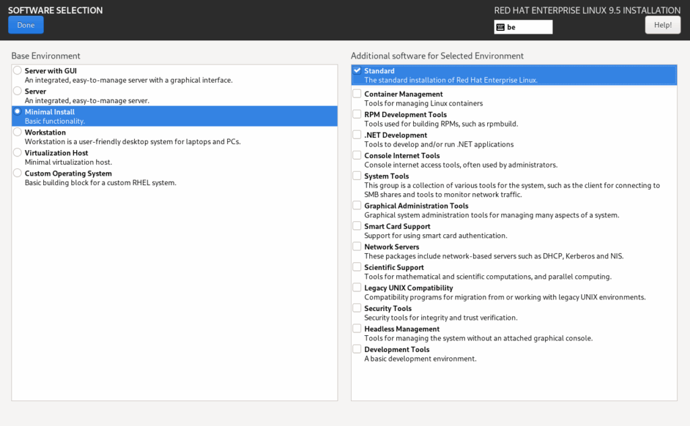Viewport: 690px width, 426px height.
Task: Enable Development Tools checkbox
Action: click(357, 349)
